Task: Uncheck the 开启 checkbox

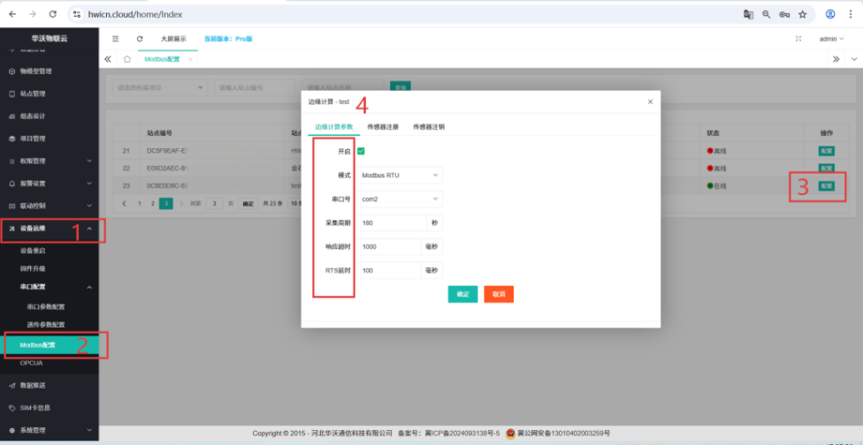Action: coord(361,151)
